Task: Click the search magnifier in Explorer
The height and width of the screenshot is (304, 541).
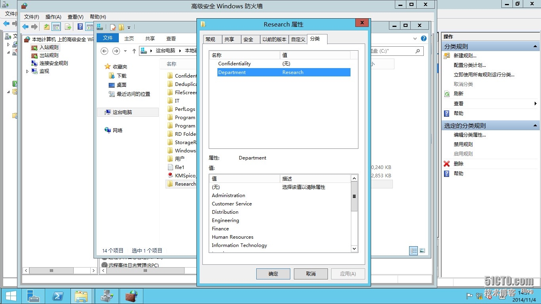Action: (417, 51)
